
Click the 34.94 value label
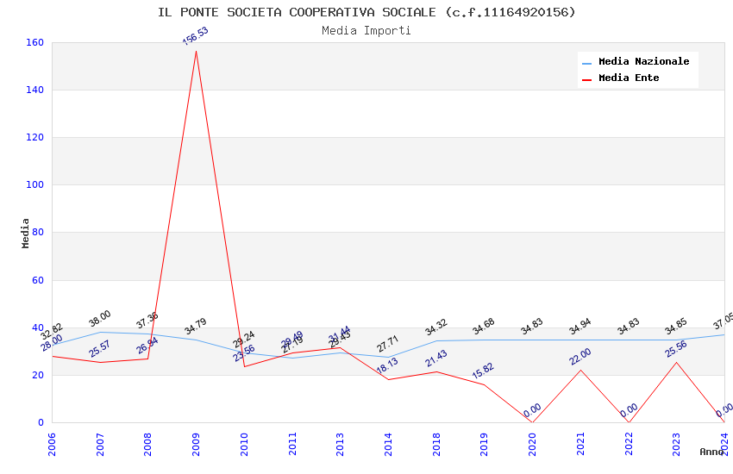(x=580, y=327)
